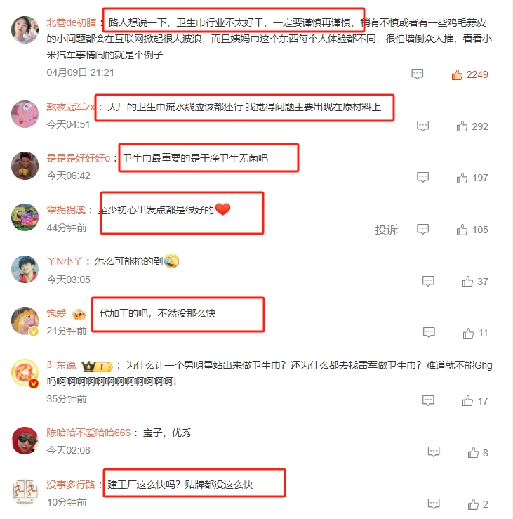This screenshot has height=519, width=513.
Task: Reply to 没事多行路's comment
Action: [x=434, y=504]
